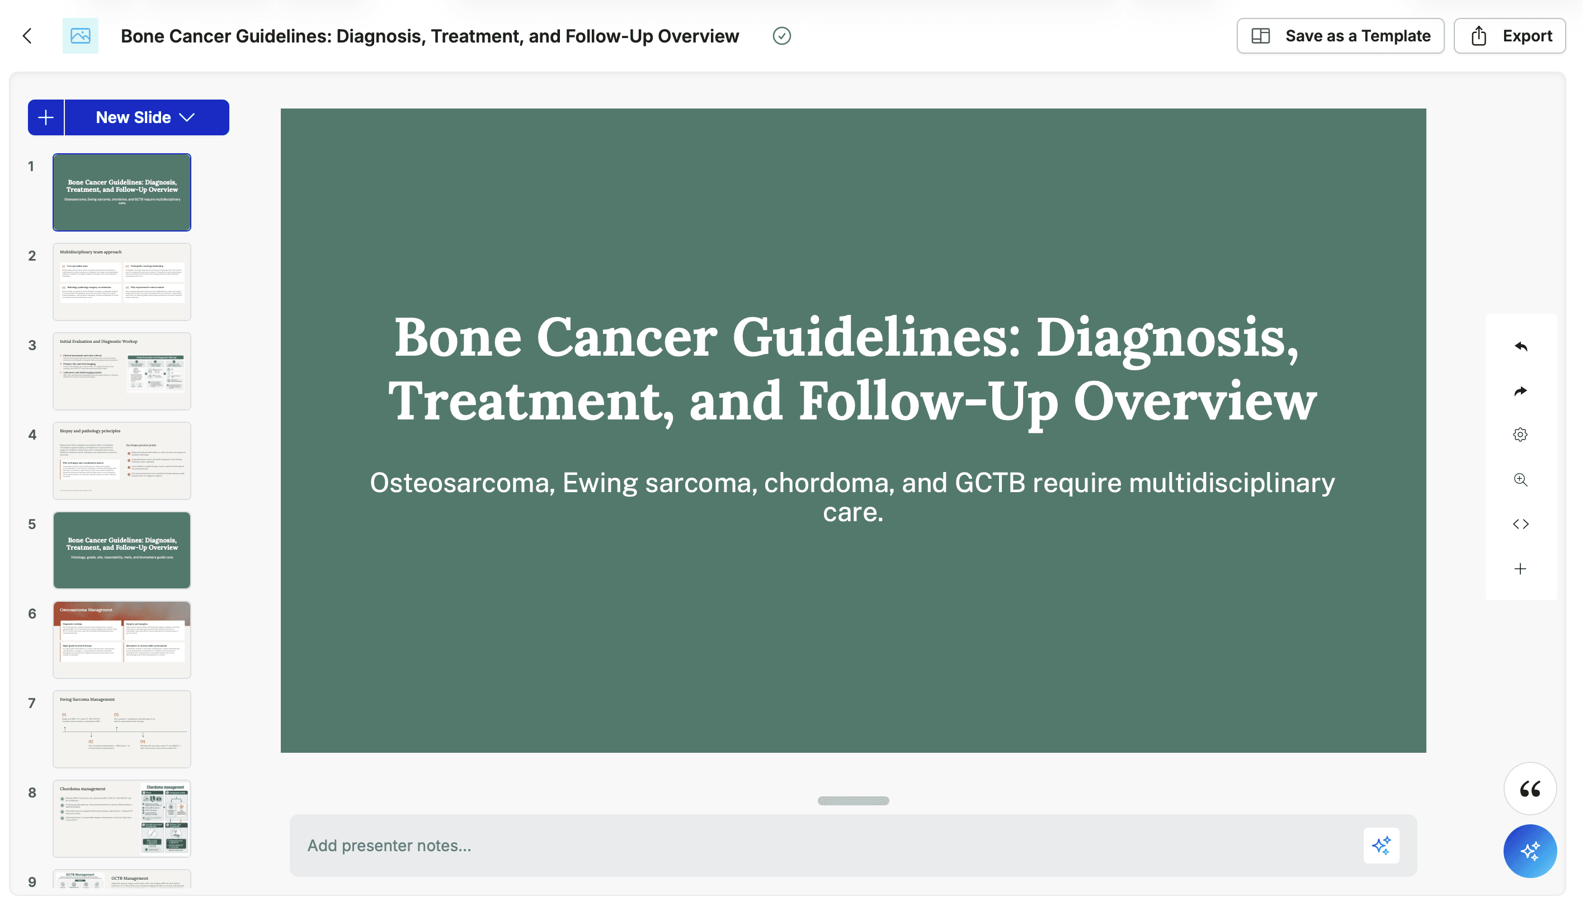Redo the last action
The image size is (1583, 906).
[1520, 391]
